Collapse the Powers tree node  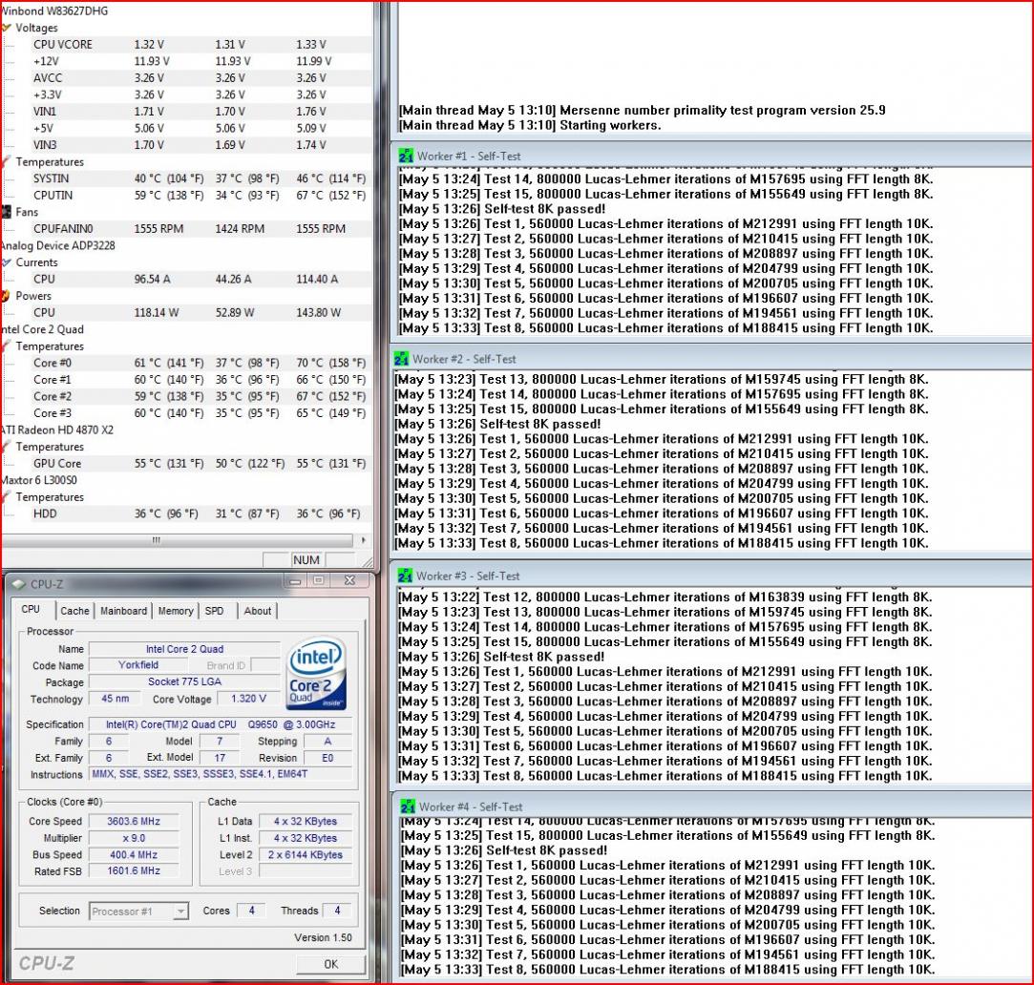7,295
